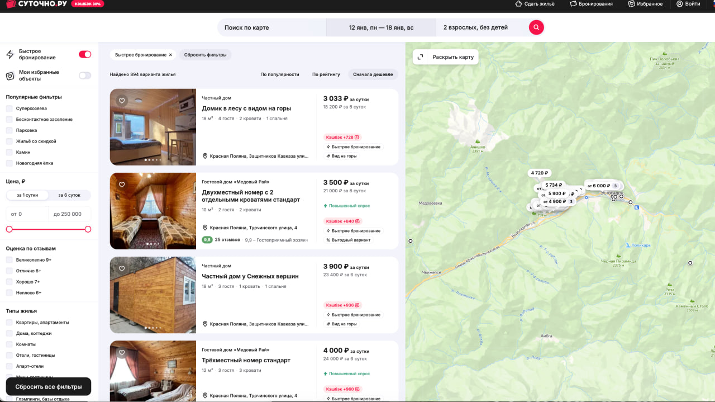Open Избранное in the top header
The height and width of the screenshot is (402, 715).
point(645,4)
